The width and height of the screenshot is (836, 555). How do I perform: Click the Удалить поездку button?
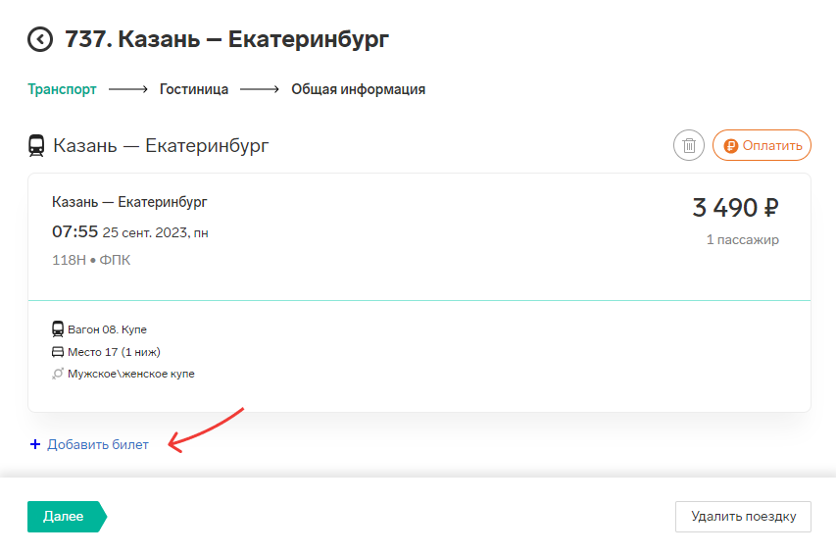click(x=743, y=517)
